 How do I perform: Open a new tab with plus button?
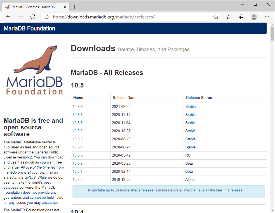point(74,7)
